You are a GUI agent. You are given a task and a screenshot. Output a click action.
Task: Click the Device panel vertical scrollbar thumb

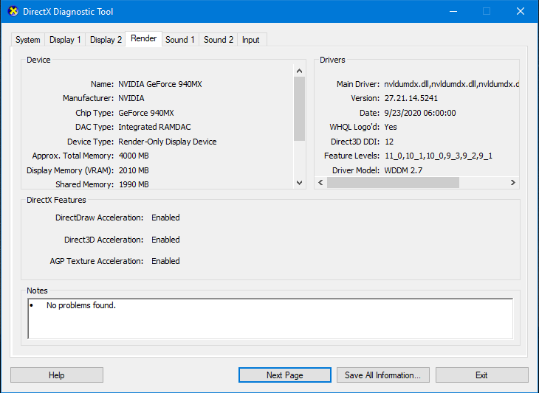tap(300, 109)
